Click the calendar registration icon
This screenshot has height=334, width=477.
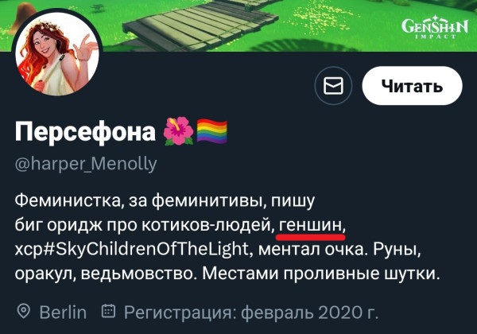click(108, 311)
